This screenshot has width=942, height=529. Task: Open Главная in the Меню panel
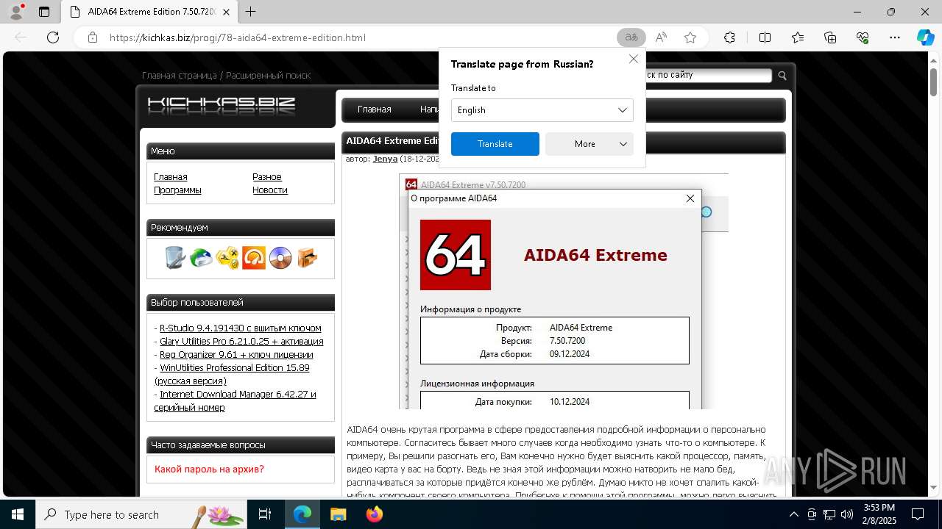point(171,177)
